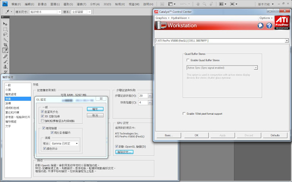
Task: Open the 3D(D) menu
Action: (107, 4)
